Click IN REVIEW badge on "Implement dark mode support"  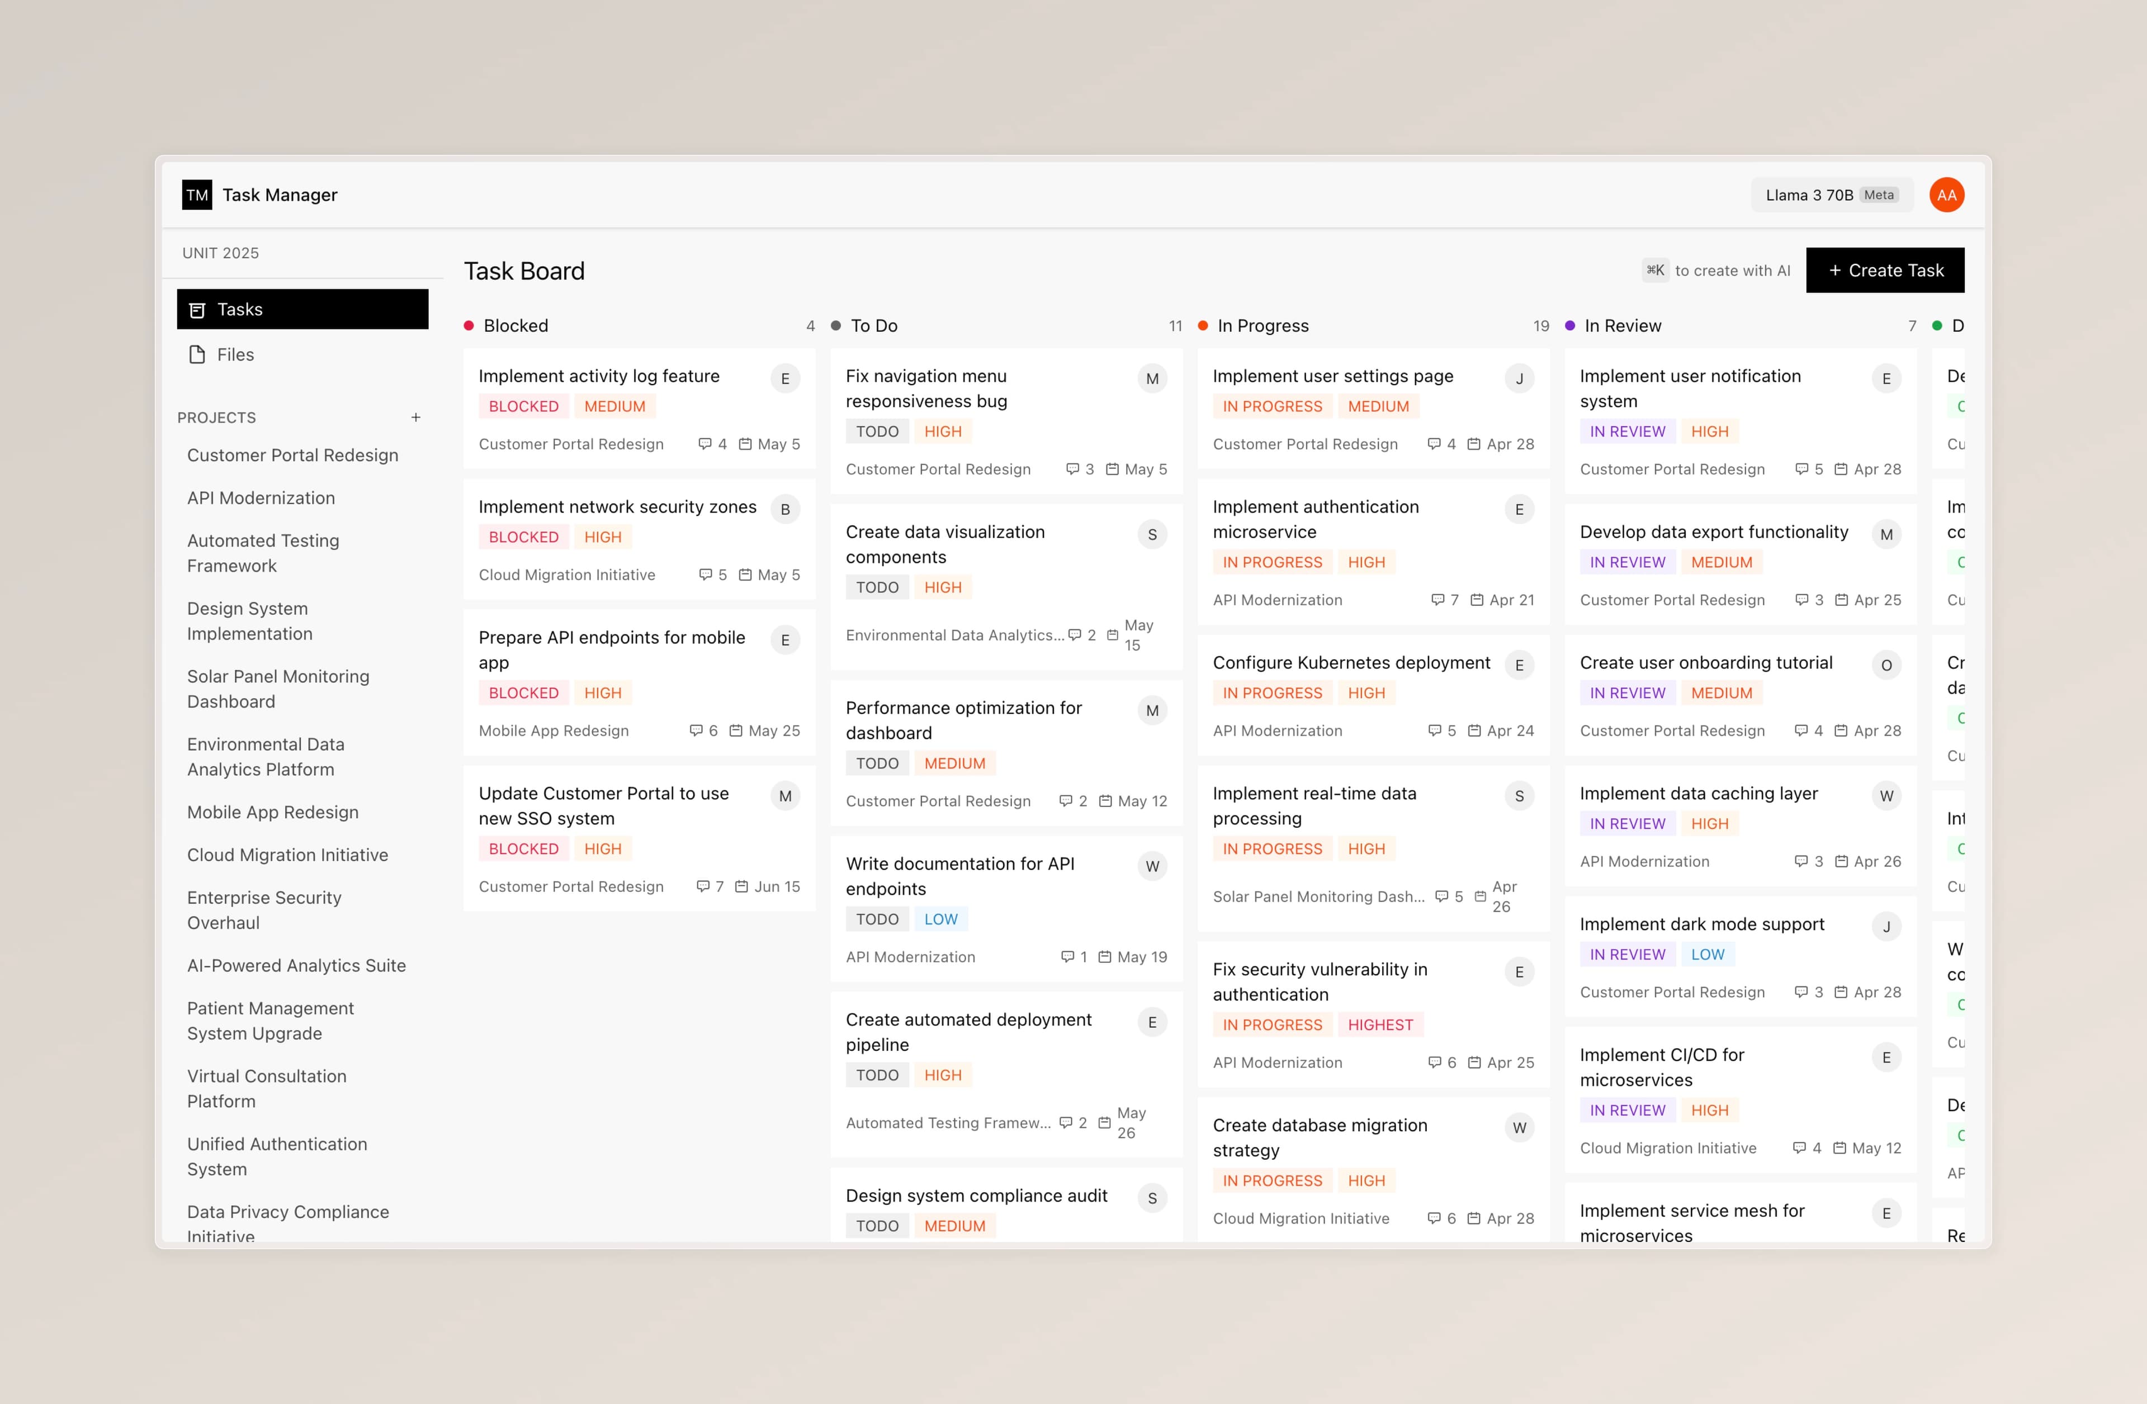(1628, 954)
